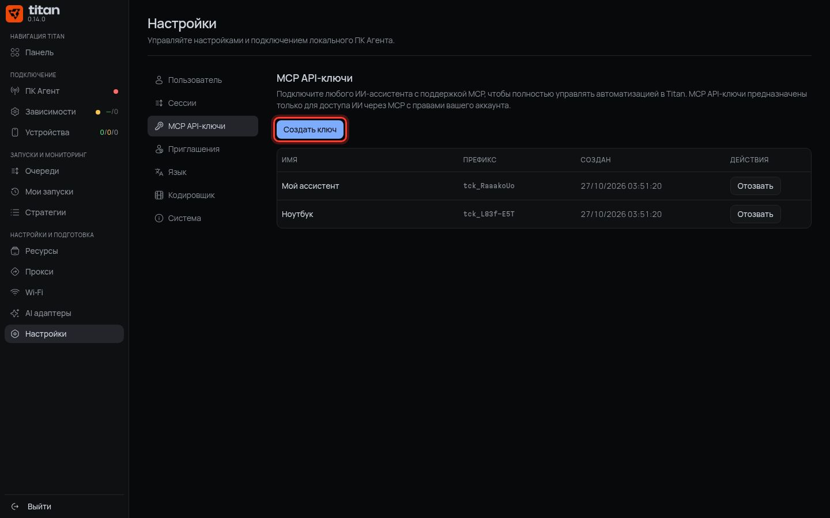Screen dimensions: 830x518
Task: Click the Titan logo icon
Action: [14, 14]
